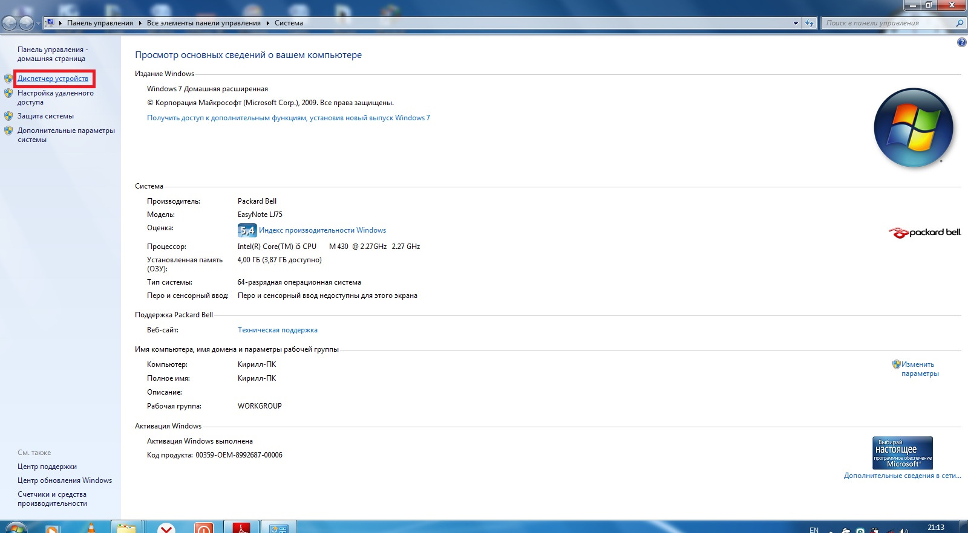
Task: Show hidden tray icons arrow
Action: tap(831, 532)
